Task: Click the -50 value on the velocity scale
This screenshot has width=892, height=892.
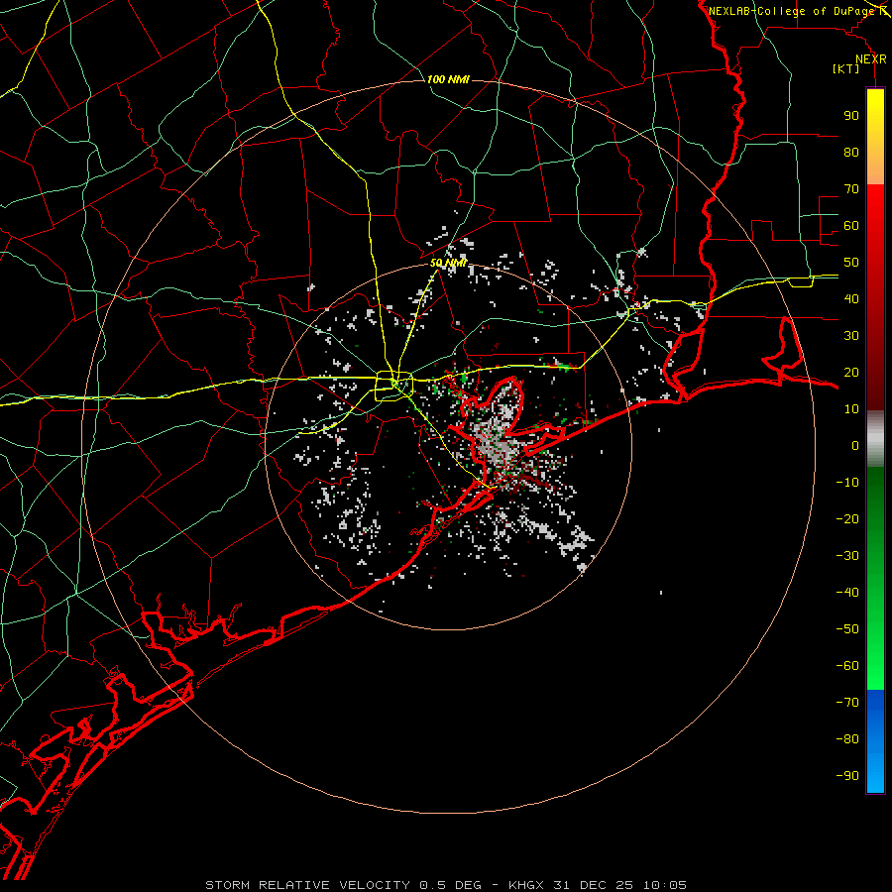Action: pyautogui.click(x=847, y=629)
